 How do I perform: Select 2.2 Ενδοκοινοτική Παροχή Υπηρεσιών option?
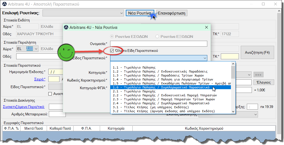pos(170,95)
